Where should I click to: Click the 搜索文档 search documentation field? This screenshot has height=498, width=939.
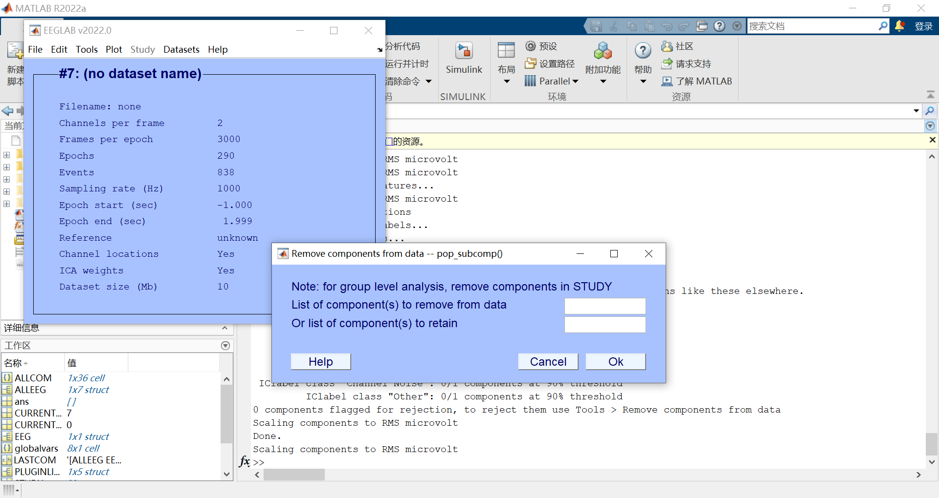point(812,26)
